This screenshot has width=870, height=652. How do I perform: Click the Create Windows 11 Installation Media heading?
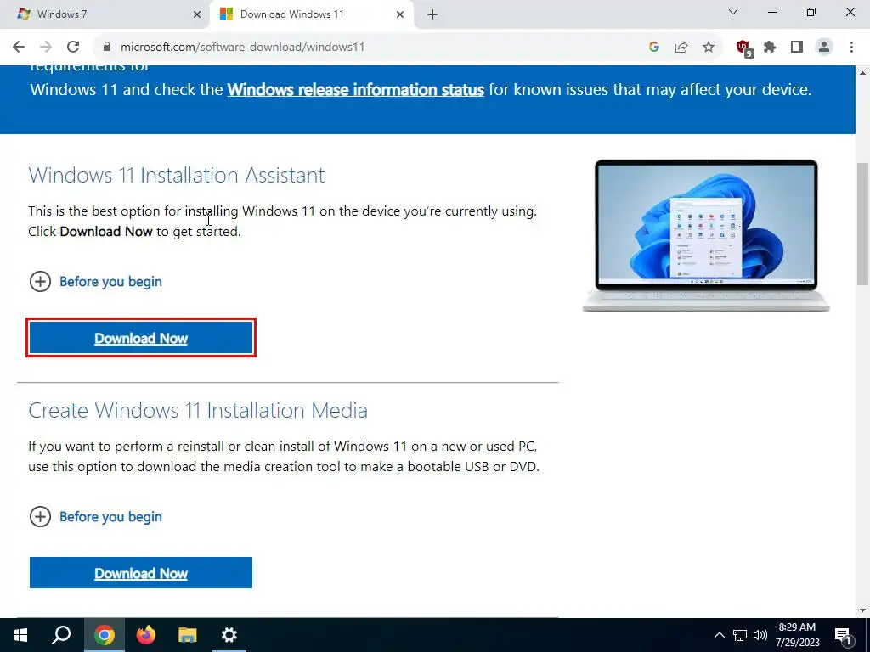click(198, 410)
